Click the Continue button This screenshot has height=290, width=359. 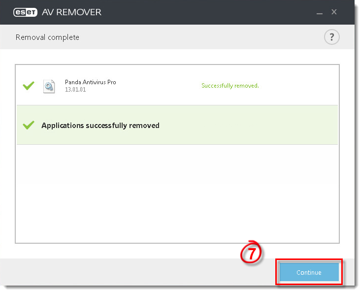309,272
